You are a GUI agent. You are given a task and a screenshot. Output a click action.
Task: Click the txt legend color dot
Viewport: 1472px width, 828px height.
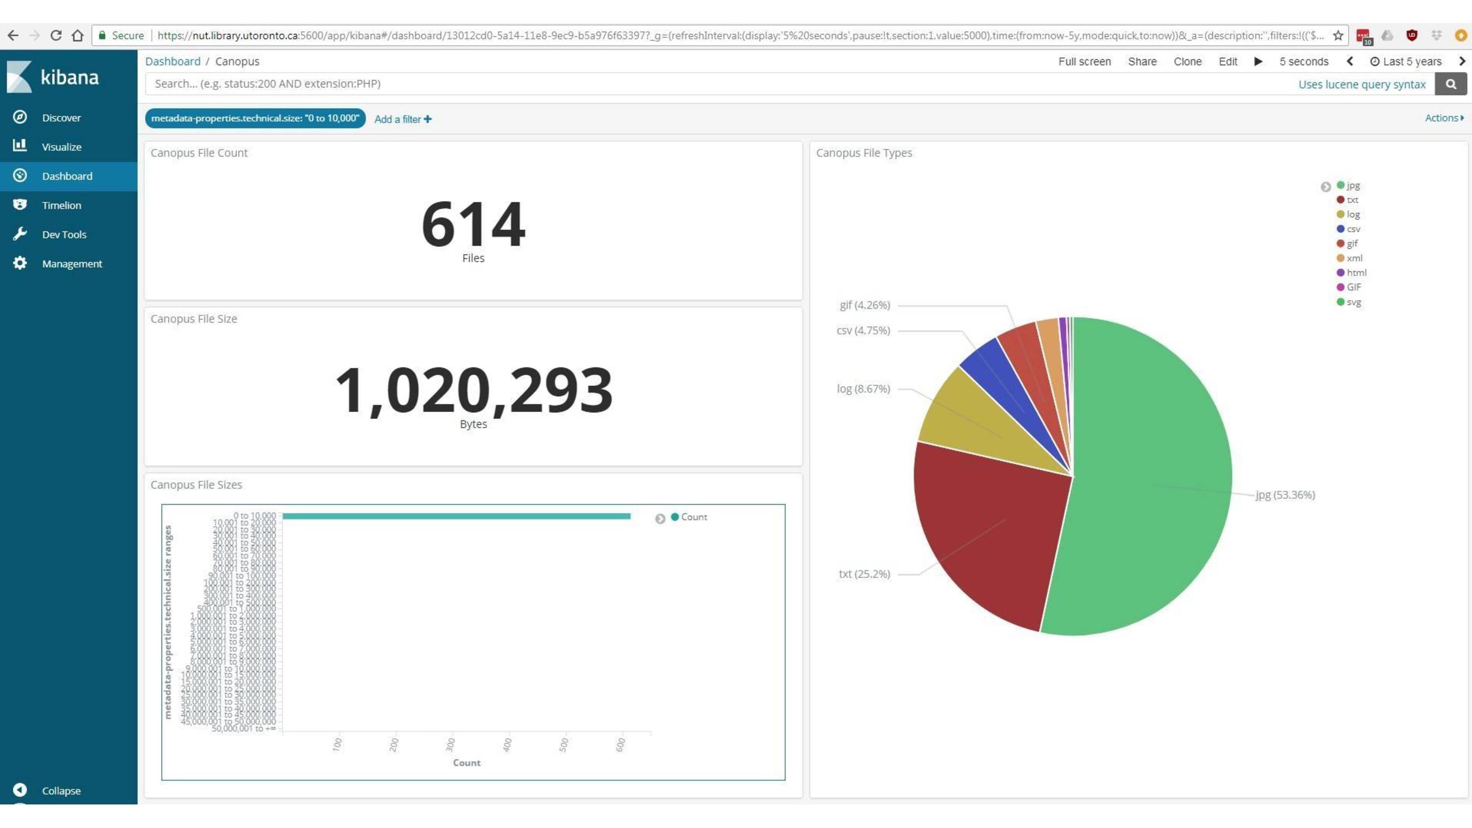click(1340, 200)
